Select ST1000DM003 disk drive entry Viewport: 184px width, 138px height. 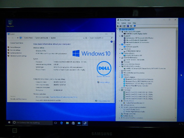[x=133, y=51]
